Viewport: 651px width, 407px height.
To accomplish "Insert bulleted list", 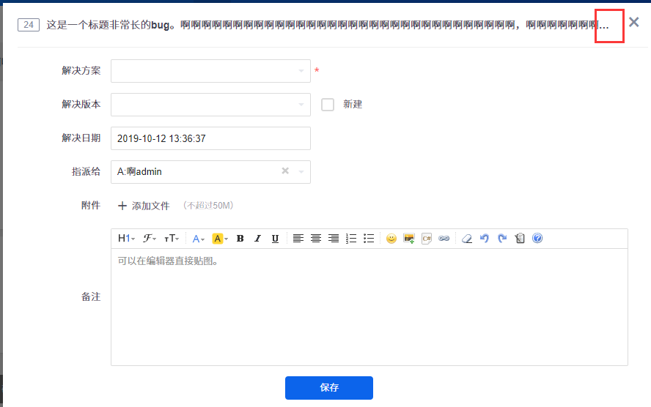I will pos(369,239).
